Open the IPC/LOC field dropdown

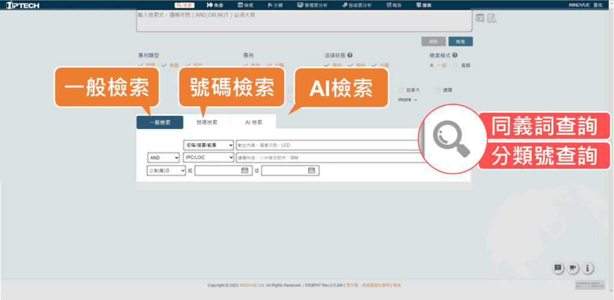pos(209,157)
